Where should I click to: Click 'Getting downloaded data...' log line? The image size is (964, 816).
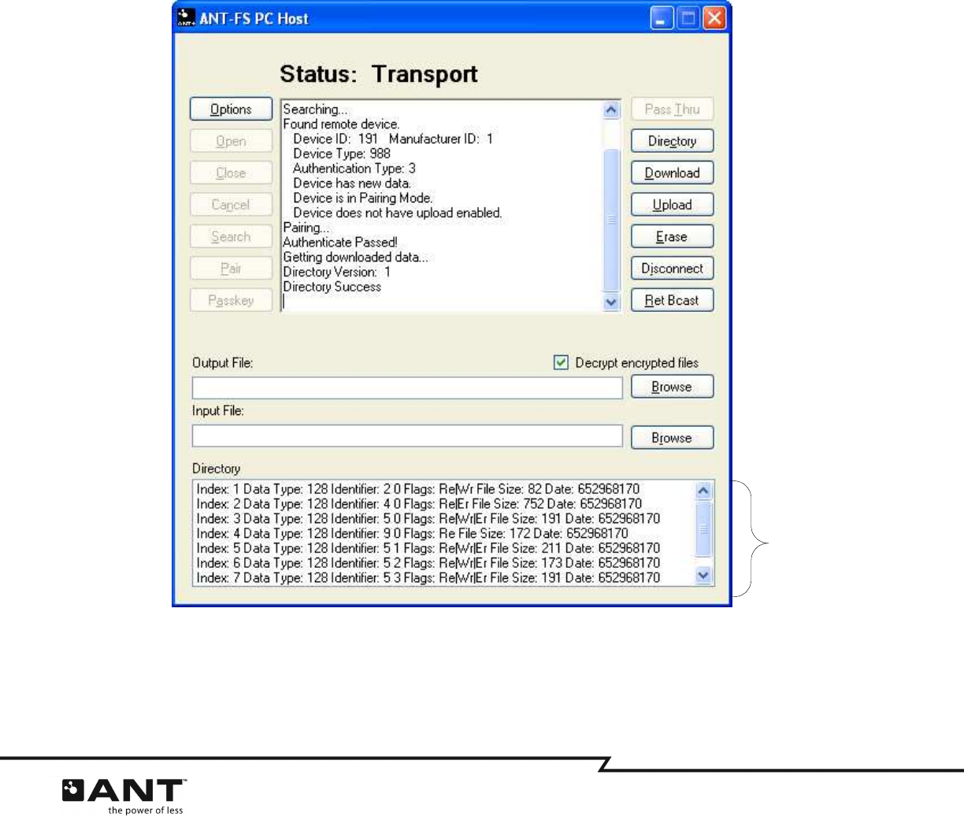356,258
